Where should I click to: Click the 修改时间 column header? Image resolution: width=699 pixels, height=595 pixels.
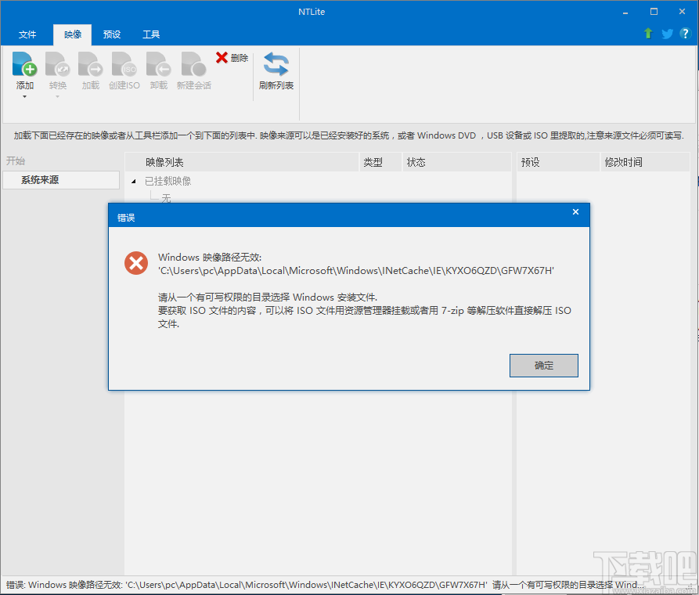pos(624,162)
